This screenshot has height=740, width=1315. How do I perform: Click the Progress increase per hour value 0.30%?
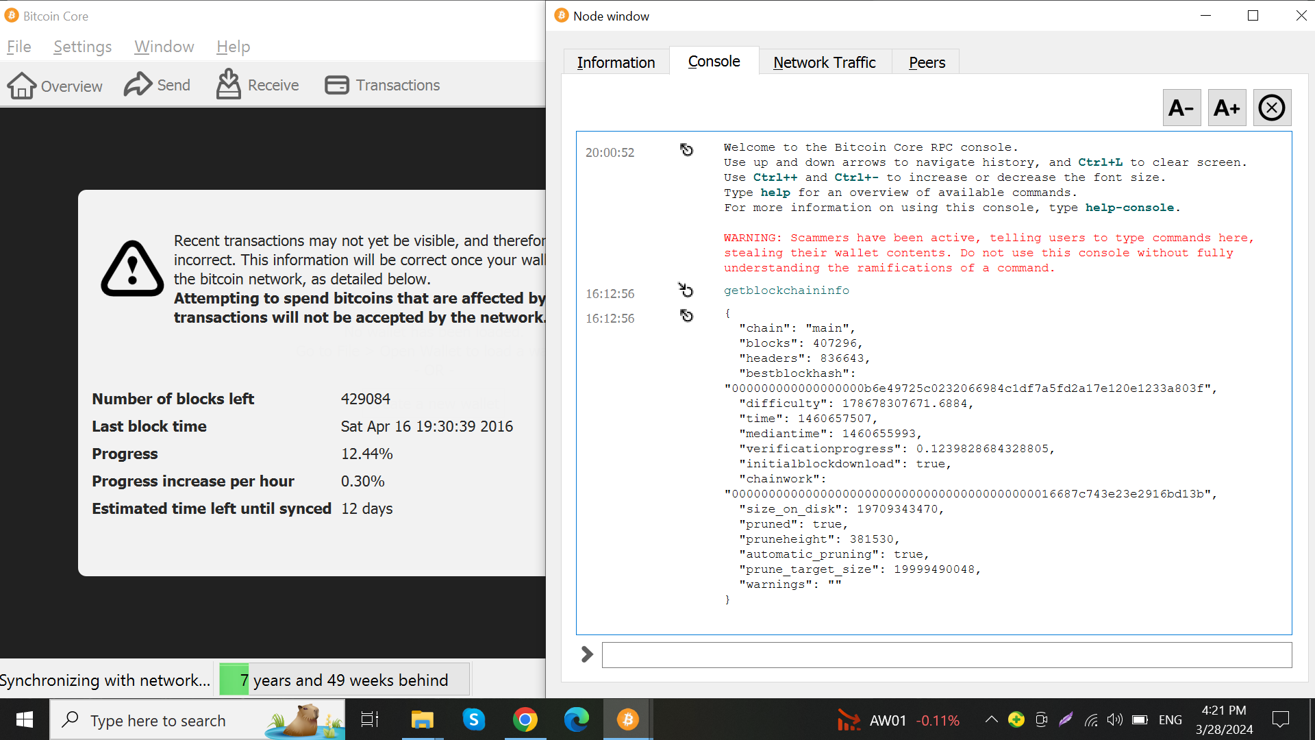363,481
